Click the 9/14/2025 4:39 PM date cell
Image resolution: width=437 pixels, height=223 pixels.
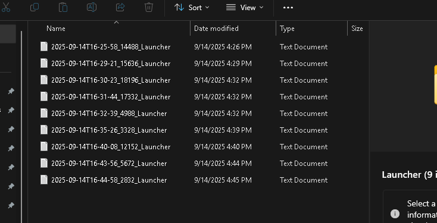click(223, 130)
